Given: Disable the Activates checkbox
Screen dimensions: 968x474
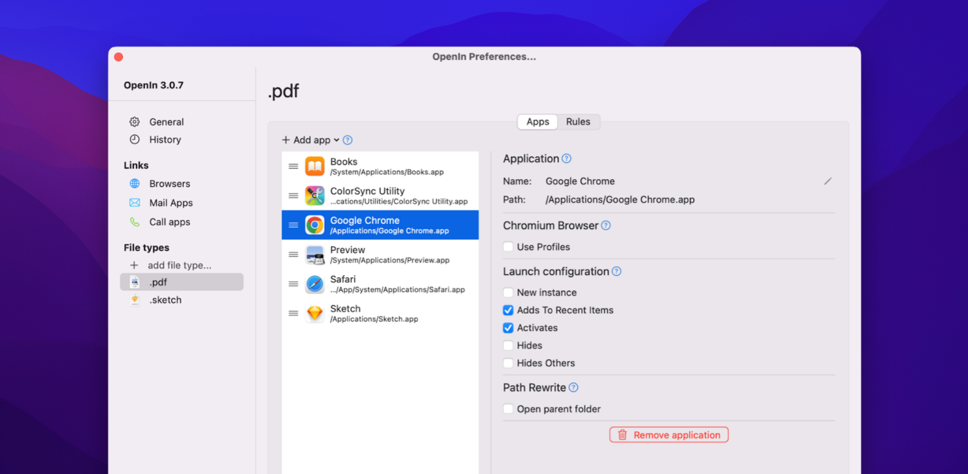Looking at the screenshot, I should (x=508, y=328).
